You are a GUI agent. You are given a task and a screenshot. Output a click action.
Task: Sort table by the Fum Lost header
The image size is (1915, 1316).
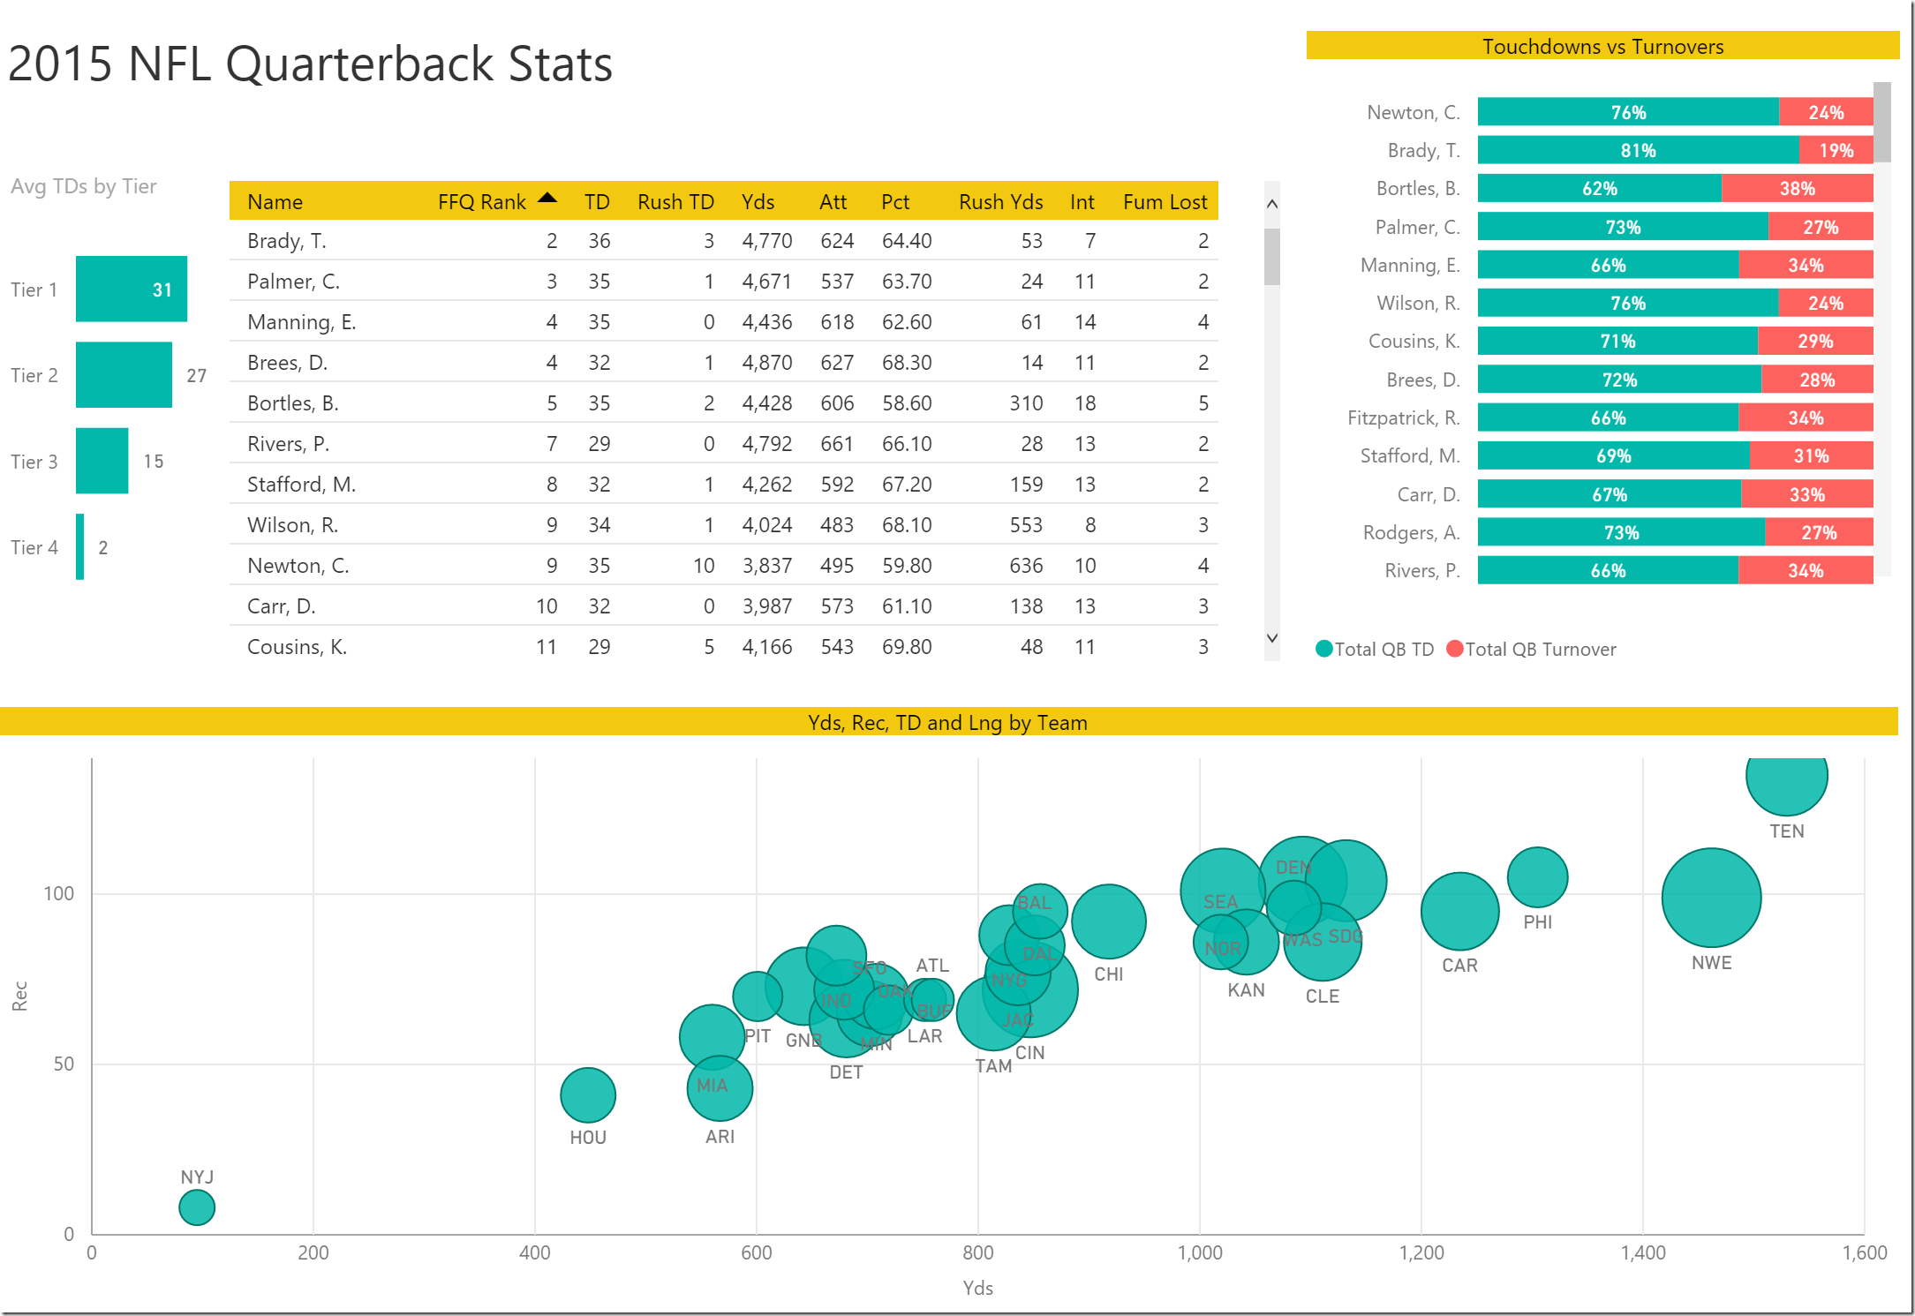pos(1164,202)
